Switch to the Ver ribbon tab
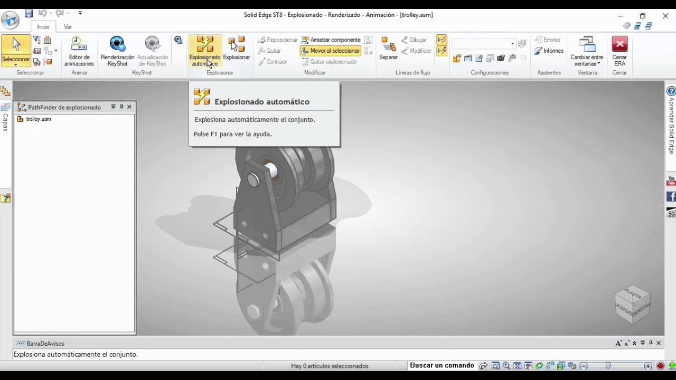This screenshot has width=676, height=380. (68, 27)
